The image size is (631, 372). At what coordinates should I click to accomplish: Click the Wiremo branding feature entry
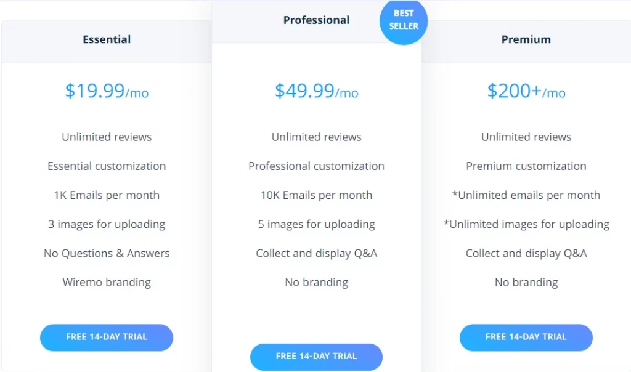coord(106,282)
